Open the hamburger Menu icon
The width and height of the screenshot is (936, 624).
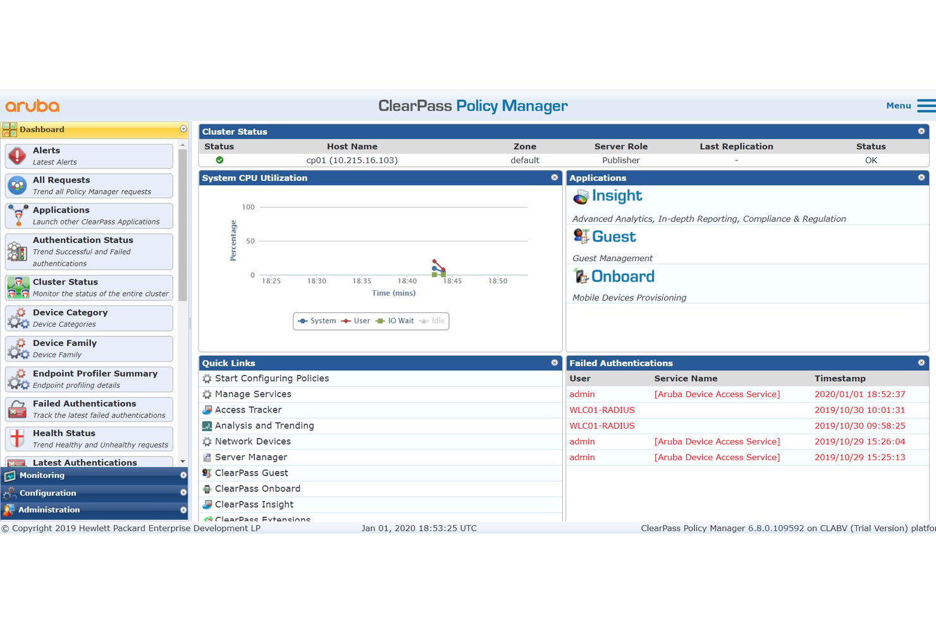pyautogui.click(x=926, y=106)
